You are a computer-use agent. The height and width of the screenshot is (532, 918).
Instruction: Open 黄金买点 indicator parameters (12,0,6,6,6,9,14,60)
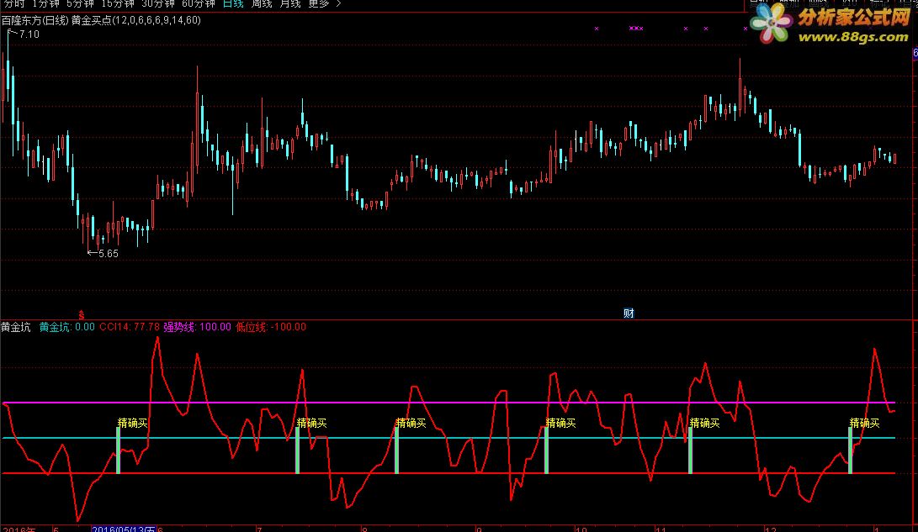coord(135,20)
